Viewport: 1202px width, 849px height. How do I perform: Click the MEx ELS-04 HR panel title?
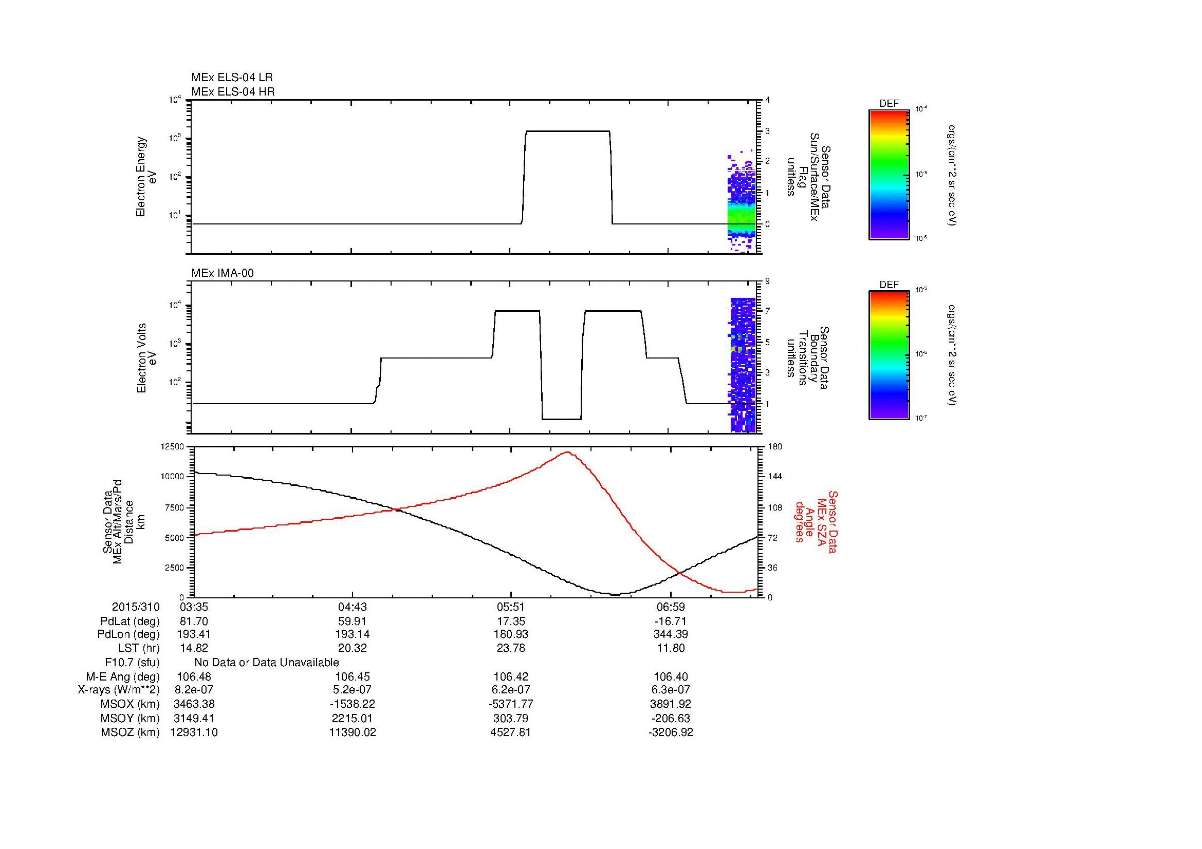(x=233, y=91)
